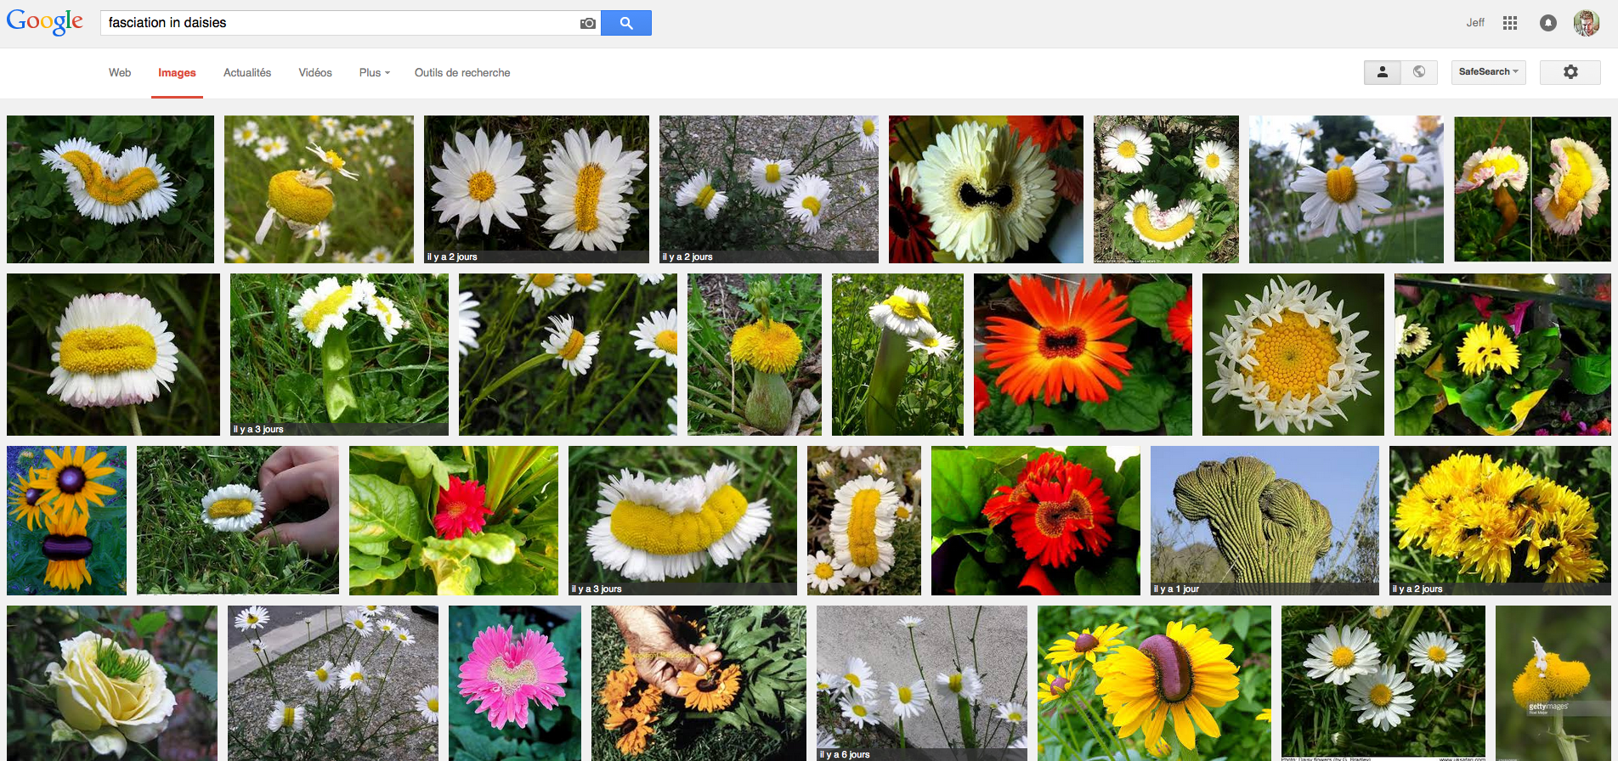Click the search field with fasciation query
The width and height of the screenshot is (1618, 761).
pyautogui.click(x=340, y=23)
